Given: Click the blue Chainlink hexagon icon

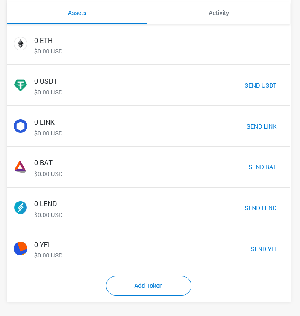Looking at the screenshot, I should (x=21, y=126).
